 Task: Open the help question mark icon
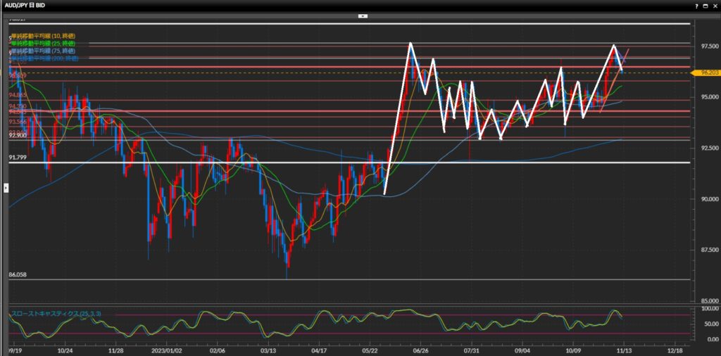[x=697, y=6]
